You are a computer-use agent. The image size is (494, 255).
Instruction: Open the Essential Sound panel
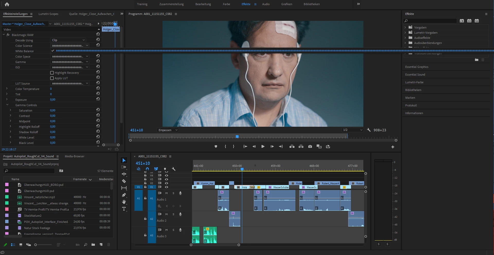[x=415, y=75]
